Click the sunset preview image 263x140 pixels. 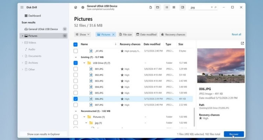(x=221, y=66)
